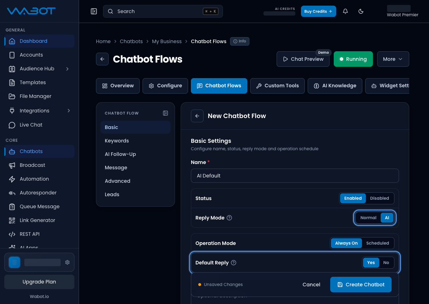429x304 pixels.
Task: Open Chat Preview
Action: 303,59
